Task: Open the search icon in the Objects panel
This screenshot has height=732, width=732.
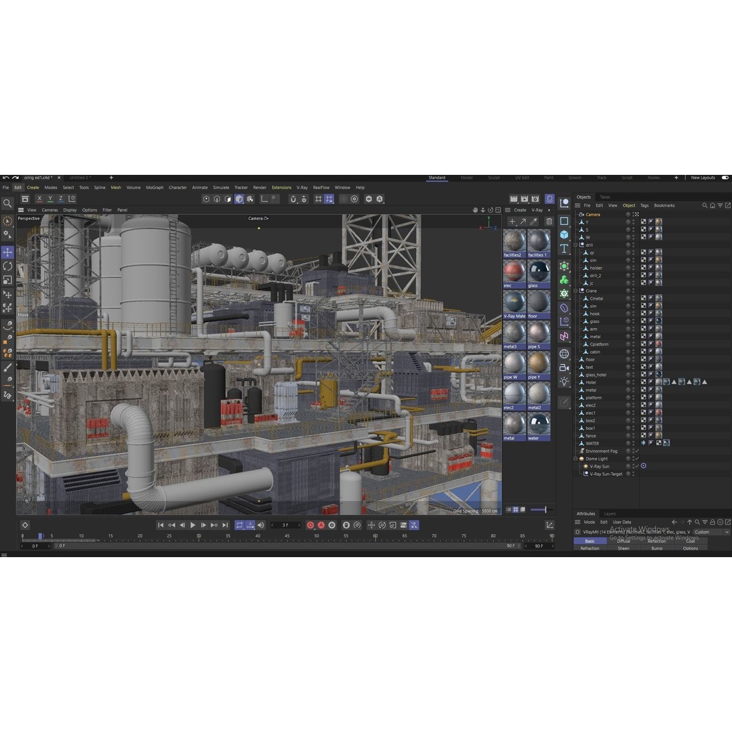Action: point(704,205)
